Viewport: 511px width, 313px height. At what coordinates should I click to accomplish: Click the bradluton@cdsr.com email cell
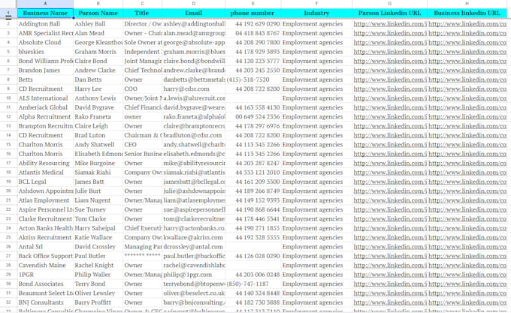click(194, 135)
